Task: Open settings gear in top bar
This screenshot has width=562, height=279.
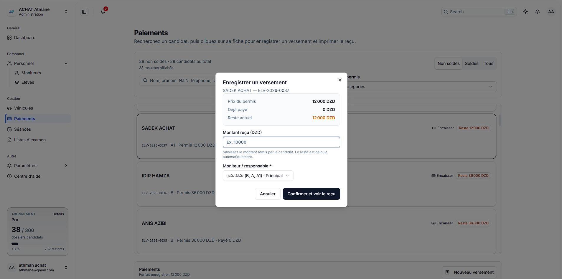Action: point(538,12)
